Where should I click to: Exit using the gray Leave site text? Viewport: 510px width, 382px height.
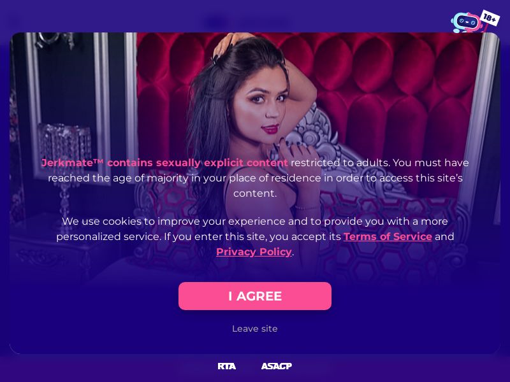point(255,329)
